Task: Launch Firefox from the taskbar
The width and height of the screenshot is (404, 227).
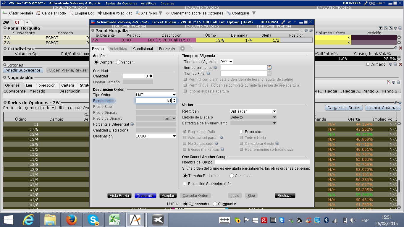Action: click(x=71, y=220)
